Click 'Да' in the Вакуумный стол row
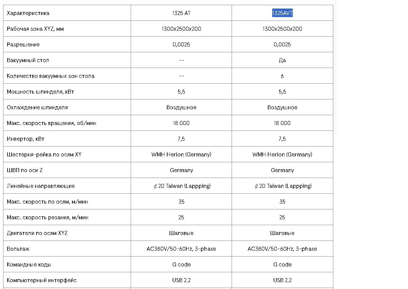Screen dimensions: 408x289 click(282, 60)
